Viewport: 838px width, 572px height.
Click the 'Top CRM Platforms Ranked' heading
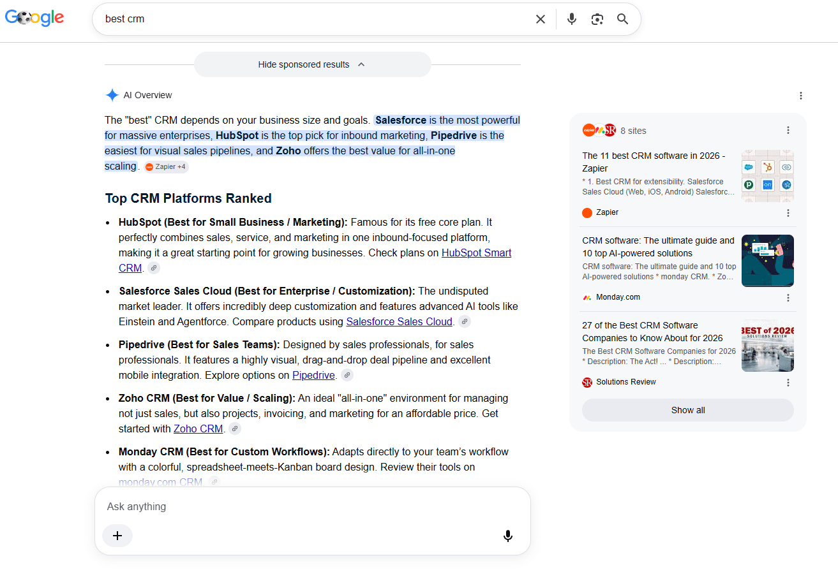pos(188,198)
